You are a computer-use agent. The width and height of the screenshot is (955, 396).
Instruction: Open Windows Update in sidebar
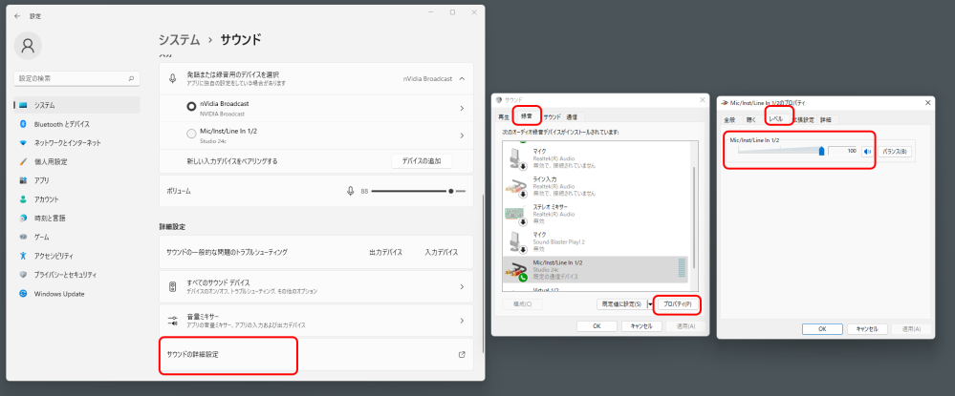61,293
